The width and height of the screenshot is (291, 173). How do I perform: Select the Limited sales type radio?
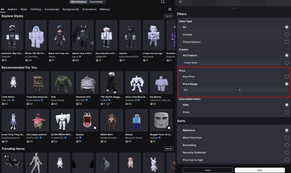(287, 35)
